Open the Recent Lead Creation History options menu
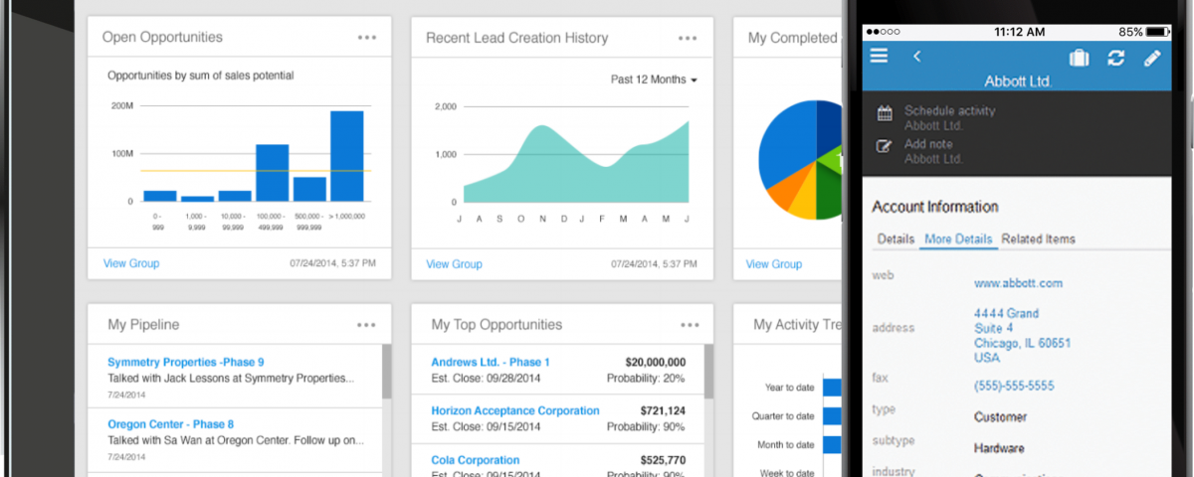 (689, 38)
